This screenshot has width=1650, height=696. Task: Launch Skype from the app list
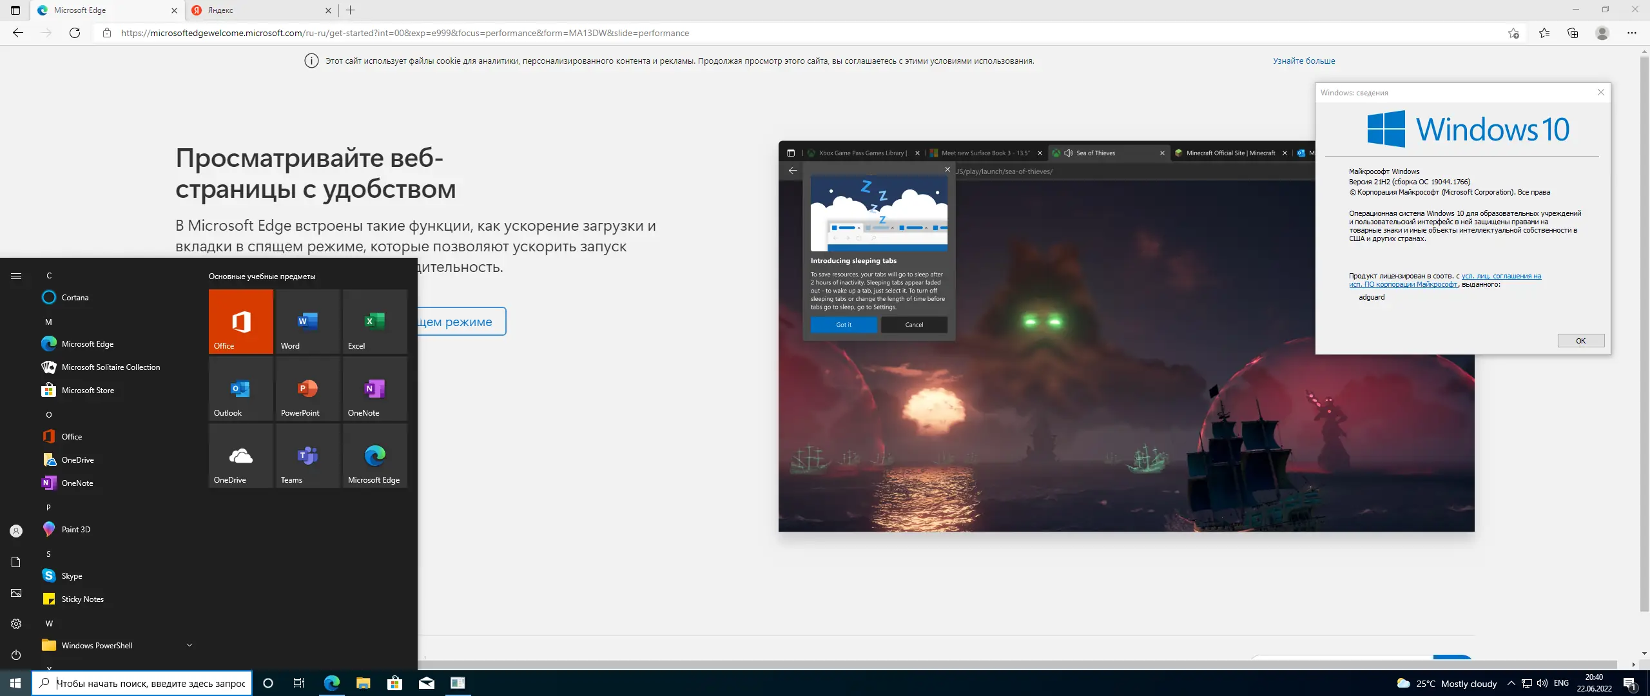(x=72, y=575)
